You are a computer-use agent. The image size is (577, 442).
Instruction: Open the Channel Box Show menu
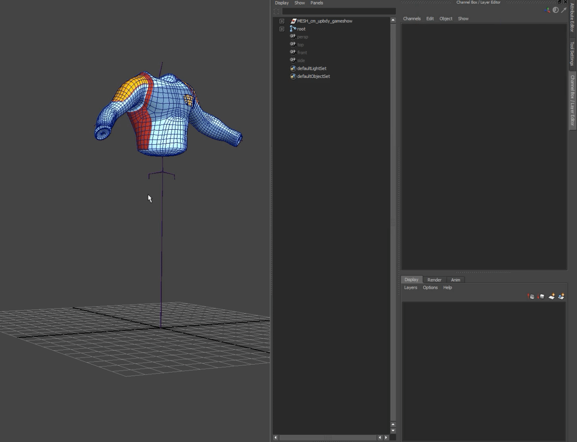pyautogui.click(x=463, y=19)
